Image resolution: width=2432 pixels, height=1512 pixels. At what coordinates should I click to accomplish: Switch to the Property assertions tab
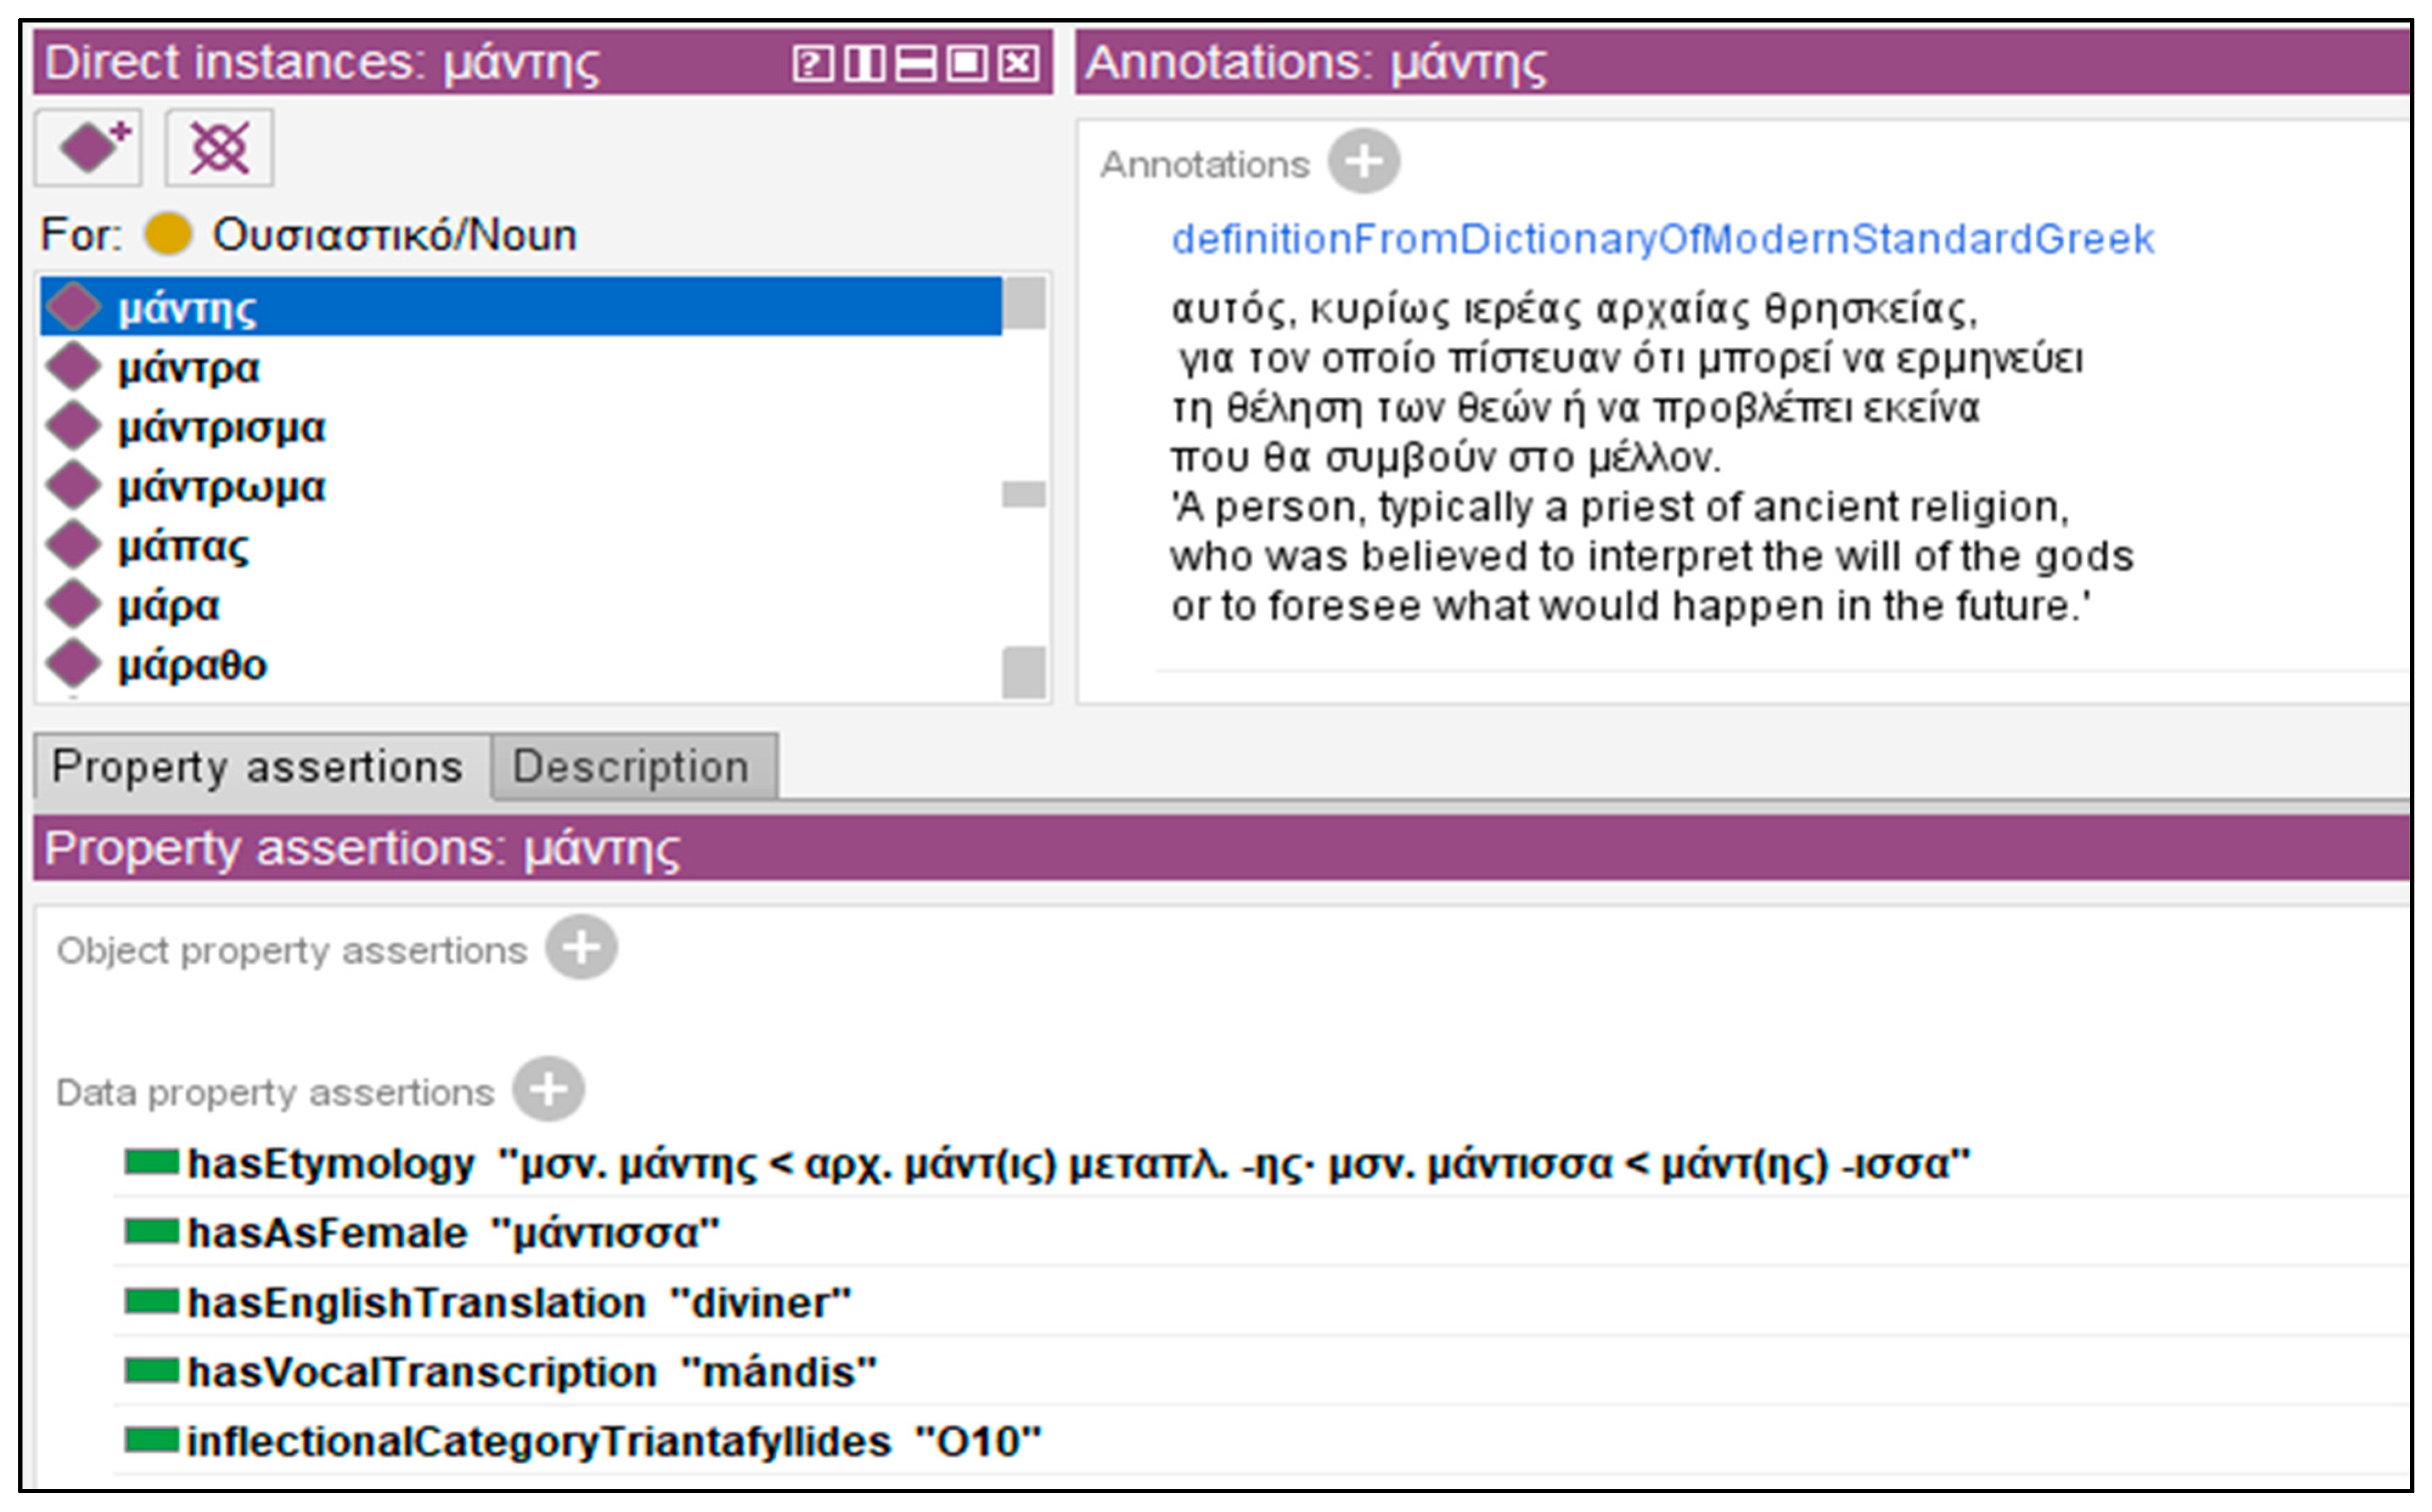coord(257,767)
